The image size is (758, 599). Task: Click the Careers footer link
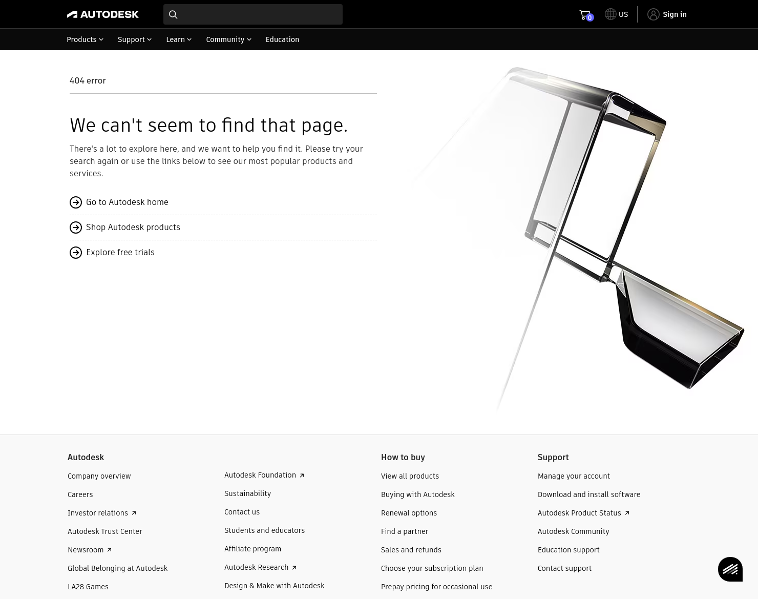pos(80,494)
